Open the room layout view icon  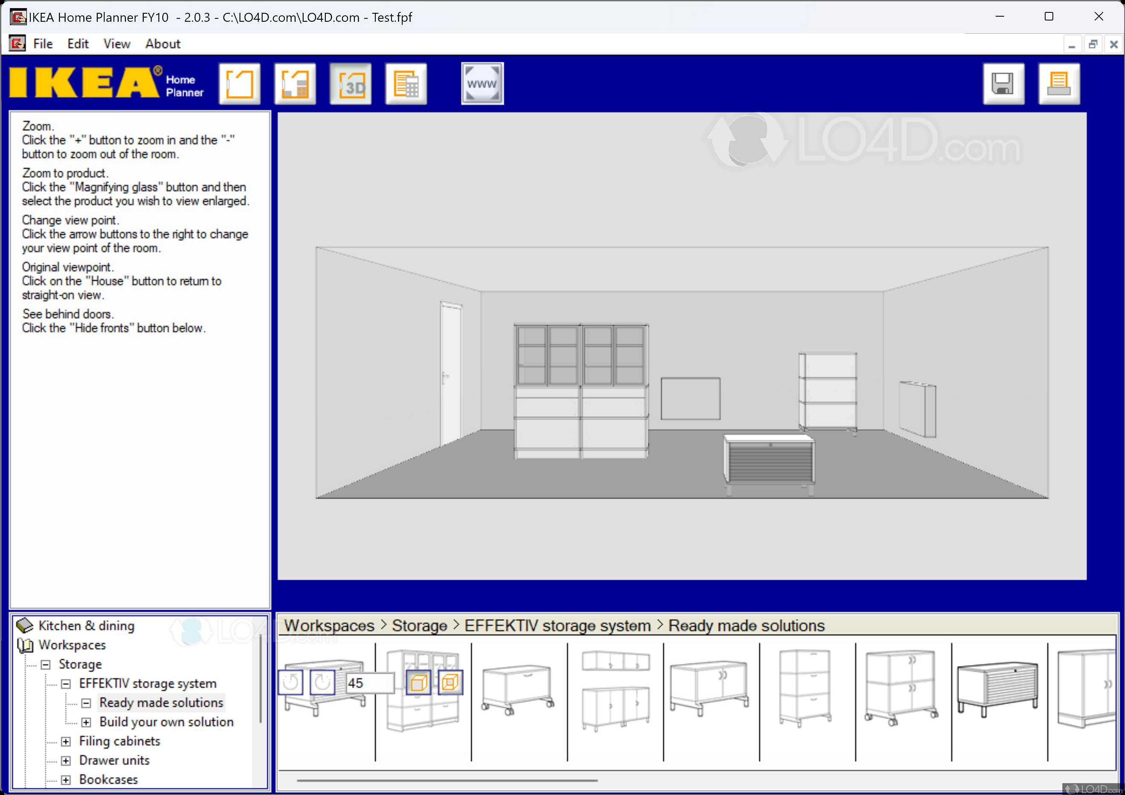[x=239, y=84]
